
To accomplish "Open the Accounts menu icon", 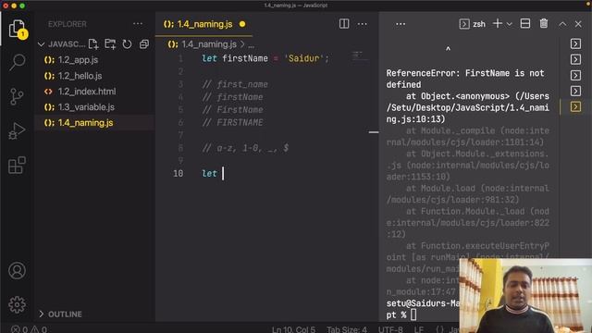I will [x=17, y=271].
